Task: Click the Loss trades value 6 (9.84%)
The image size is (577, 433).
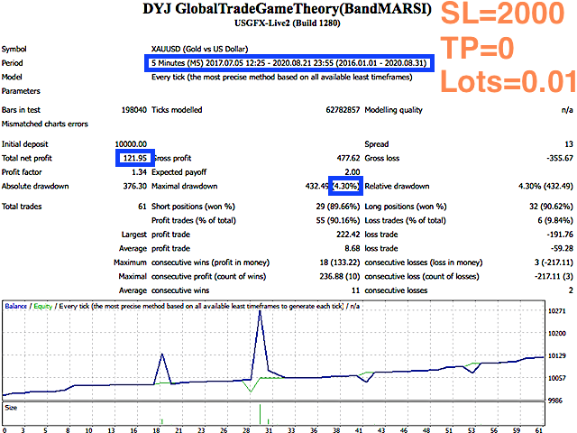Action: coord(555,220)
